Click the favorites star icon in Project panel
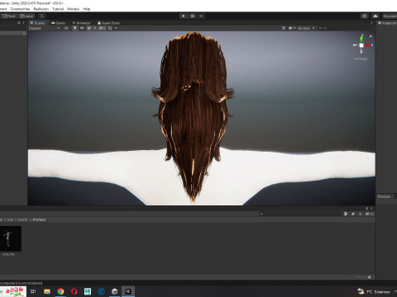 [x=360, y=214]
